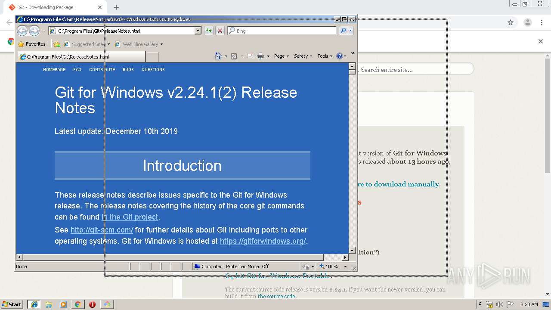Click the RSS Feeds icon
The image size is (551, 310).
tap(234, 56)
